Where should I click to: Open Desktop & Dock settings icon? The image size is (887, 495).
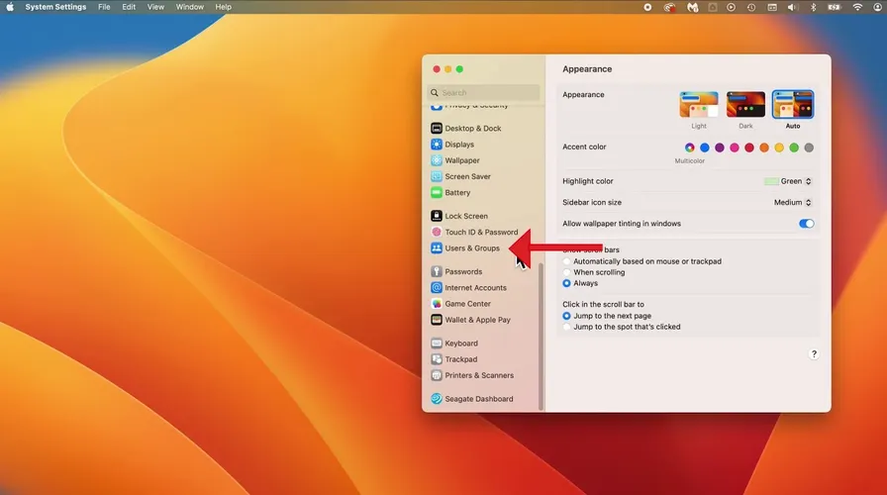437,129
